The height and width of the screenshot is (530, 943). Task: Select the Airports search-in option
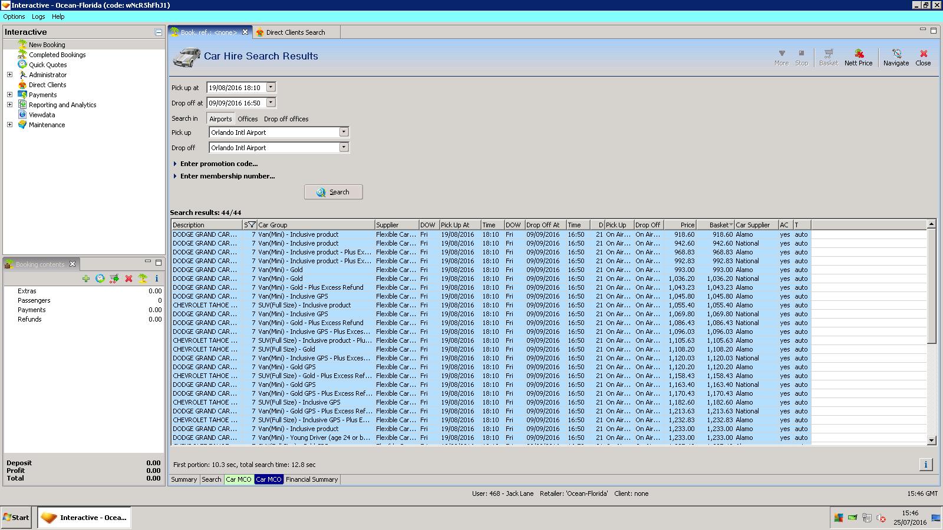point(220,119)
